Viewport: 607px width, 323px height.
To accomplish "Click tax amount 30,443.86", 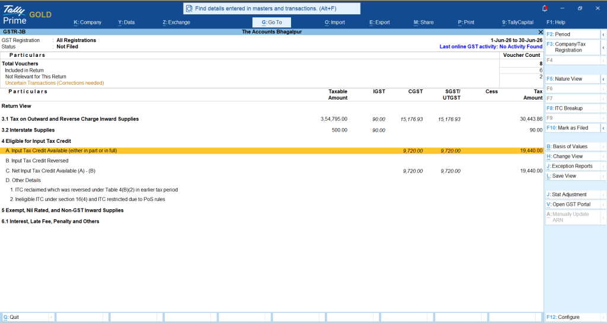I will pyautogui.click(x=531, y=119).
